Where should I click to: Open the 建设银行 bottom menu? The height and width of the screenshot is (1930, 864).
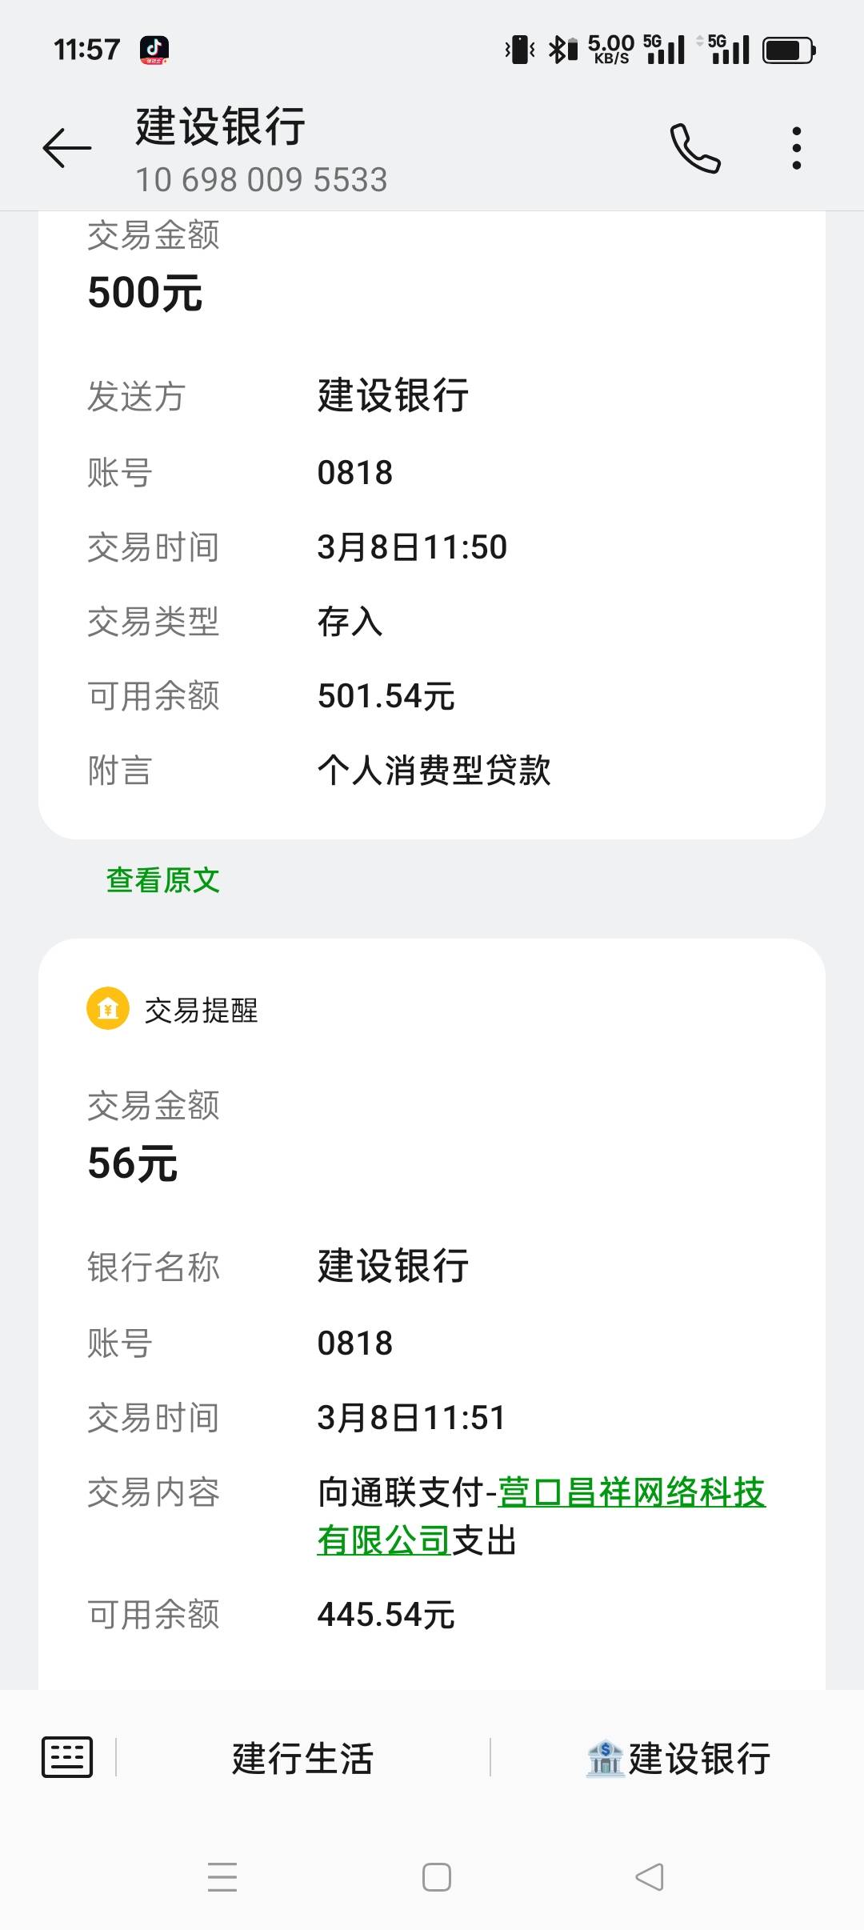(678, 1759)
